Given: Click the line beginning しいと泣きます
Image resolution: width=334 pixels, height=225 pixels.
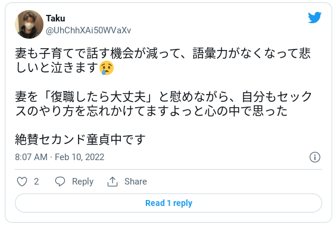Looking at the screenshot, I should click(64, 68).
